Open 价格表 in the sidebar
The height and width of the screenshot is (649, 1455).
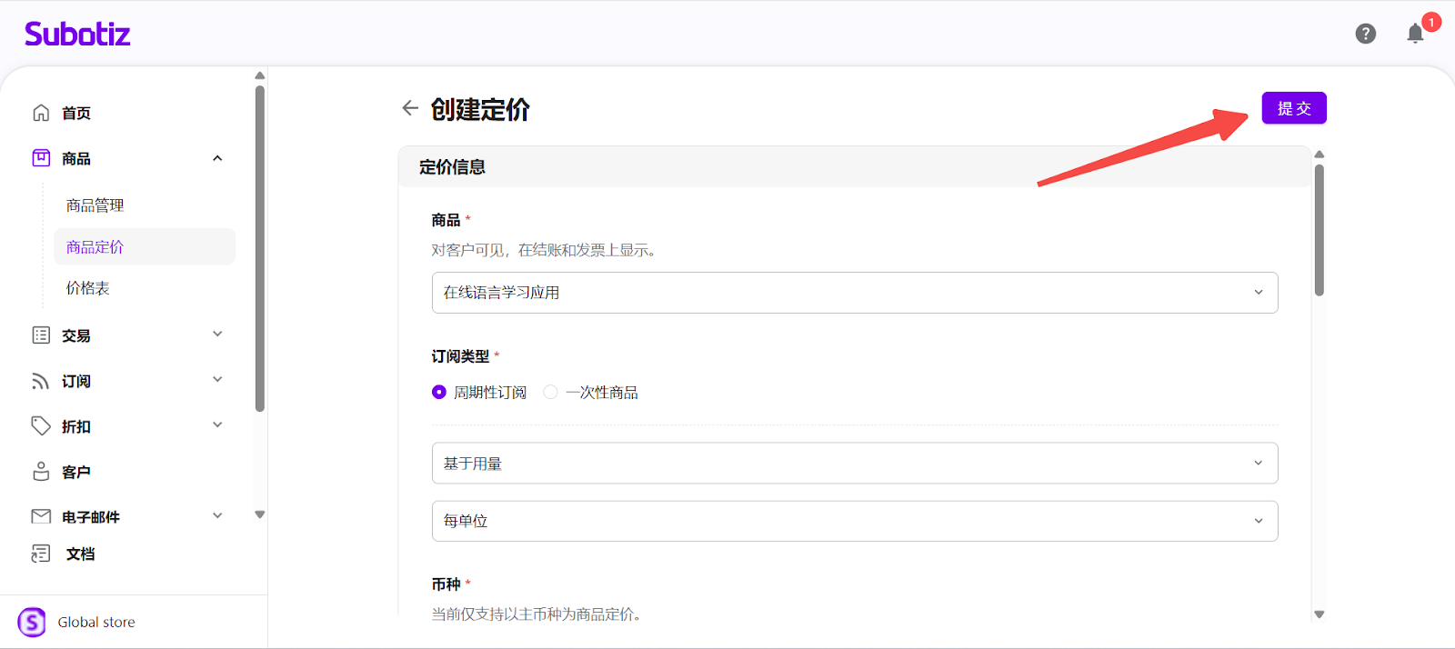coord(88,288)
